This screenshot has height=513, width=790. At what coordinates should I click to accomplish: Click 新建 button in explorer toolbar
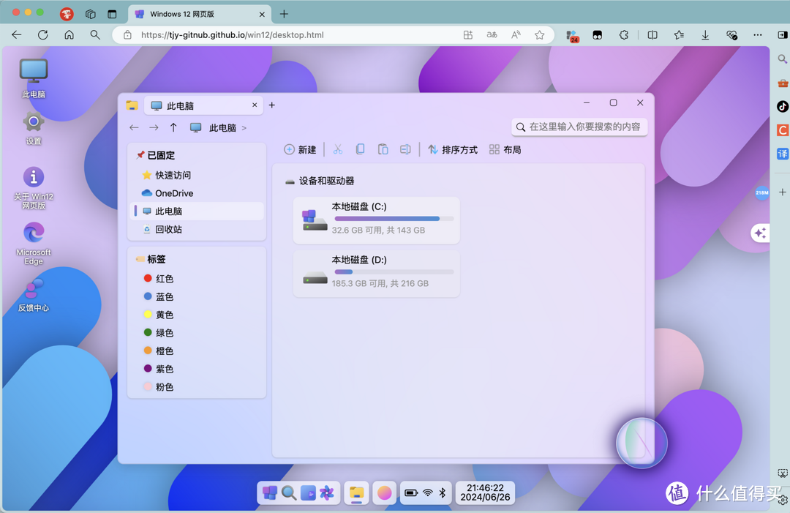pos(301,150)
